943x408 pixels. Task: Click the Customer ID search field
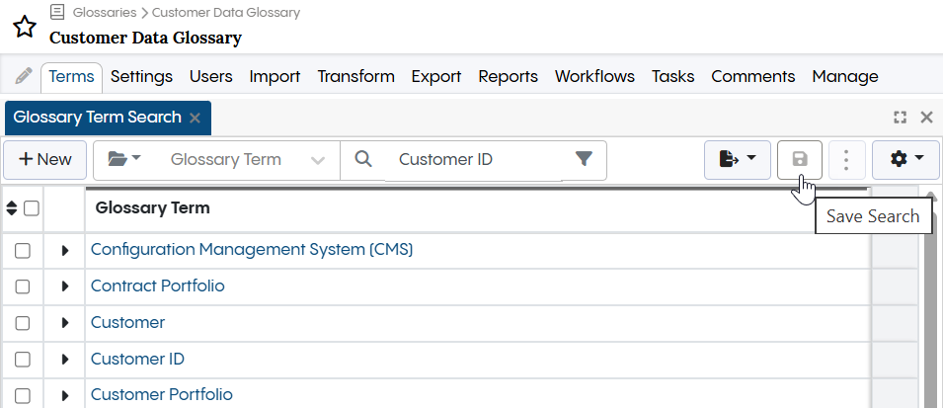[x=474, y=159]
